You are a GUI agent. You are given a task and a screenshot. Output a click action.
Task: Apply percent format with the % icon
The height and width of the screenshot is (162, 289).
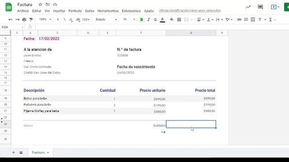[x=65, y=19]
